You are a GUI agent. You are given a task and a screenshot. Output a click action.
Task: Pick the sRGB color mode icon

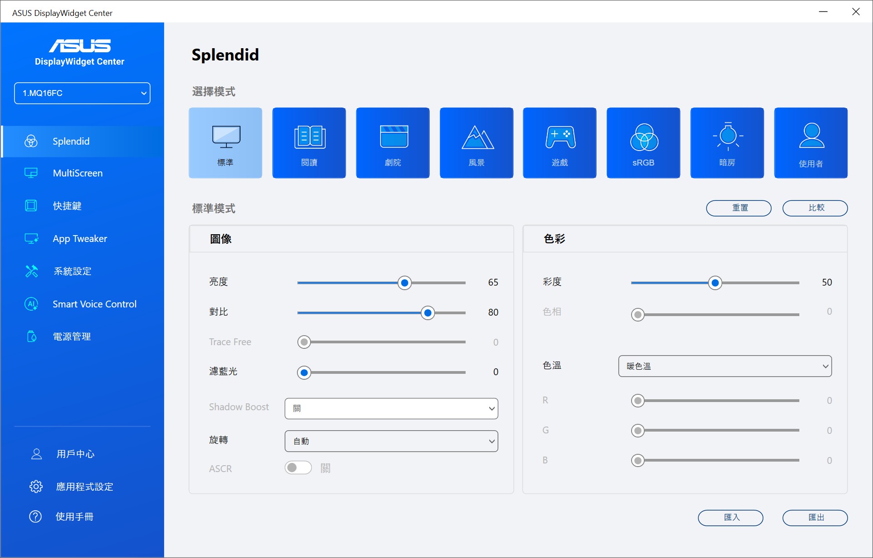click(643, 142)
